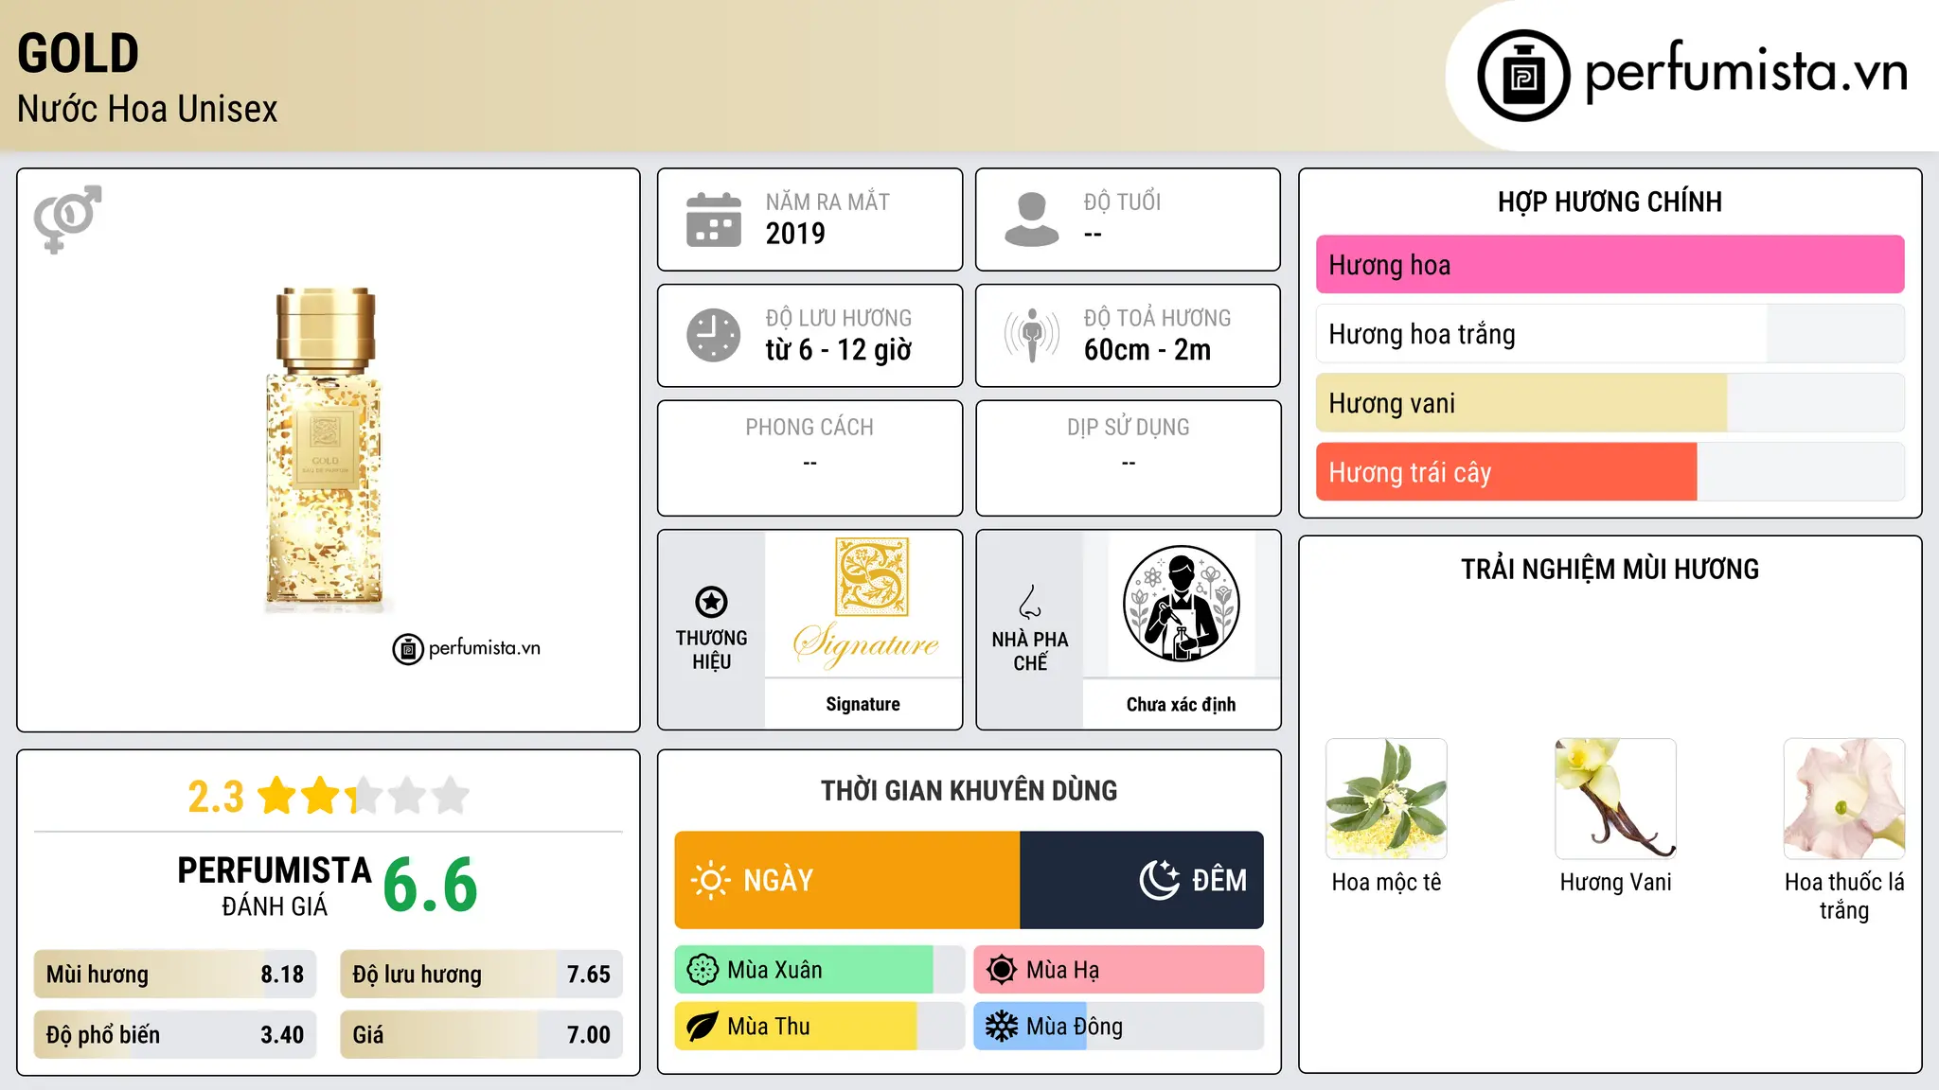Click the ĐỘ TUỔI card label
This screenshot has height=1090, width=1939.
1122,202
